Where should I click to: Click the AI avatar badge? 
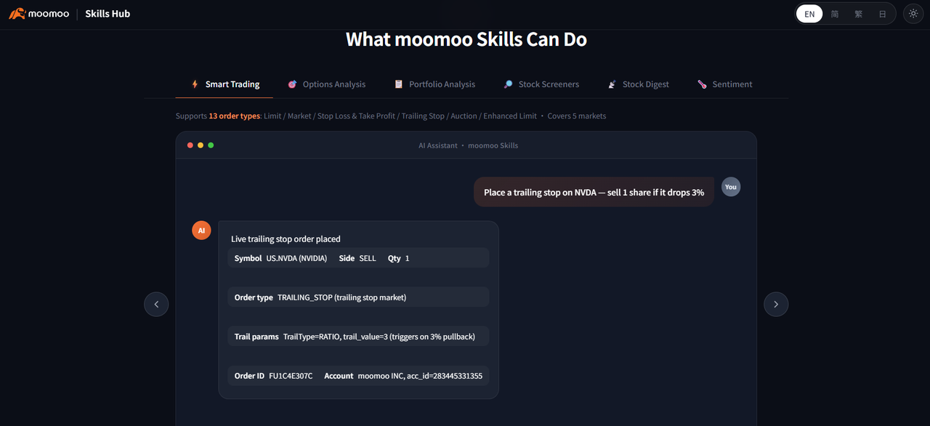click(201, 230)
